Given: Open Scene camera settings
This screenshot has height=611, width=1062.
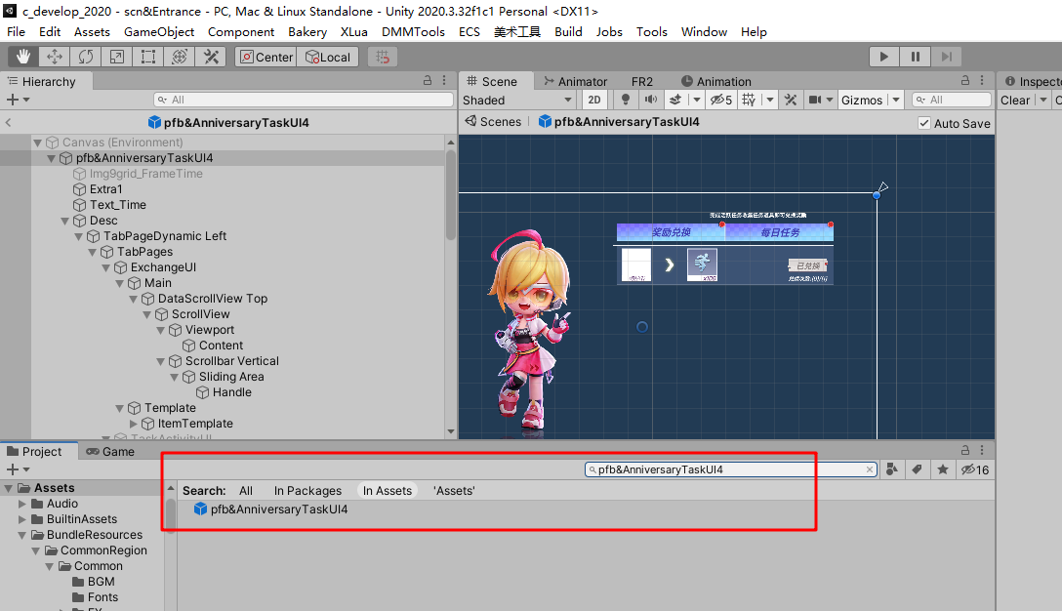Looking at the screenshot, I should tap(820, 101).
